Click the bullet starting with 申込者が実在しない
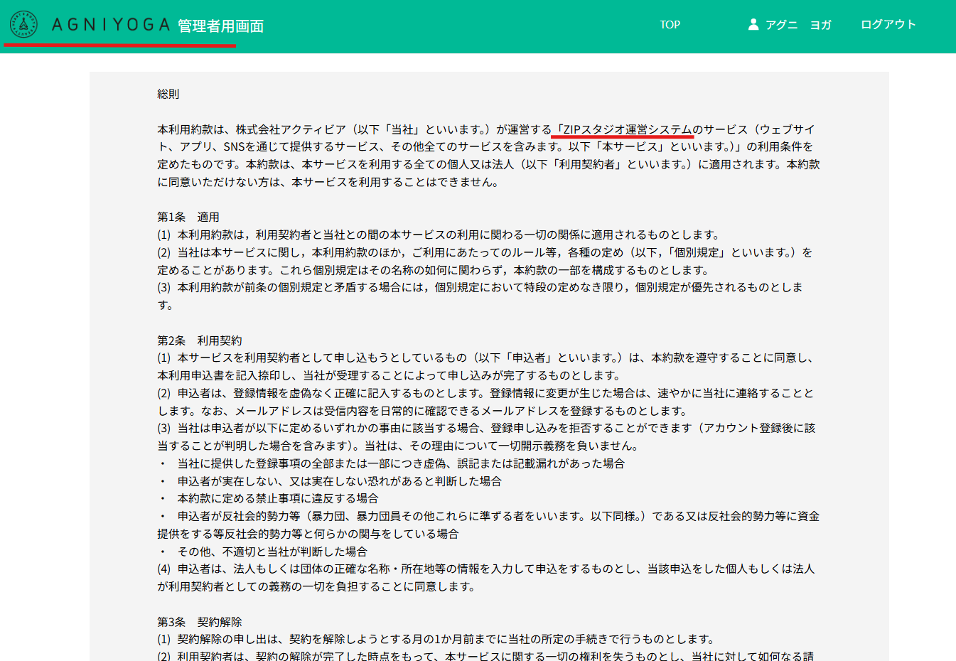Screen dimensions: 956x661 pyautogui.click(x=339, y=481)
